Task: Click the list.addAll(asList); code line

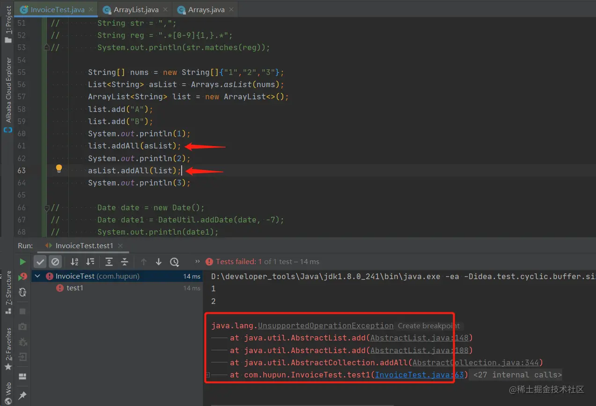Action: [x=134, y=146]
